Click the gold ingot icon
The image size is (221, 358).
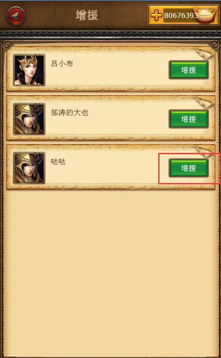tap(205, 14)
